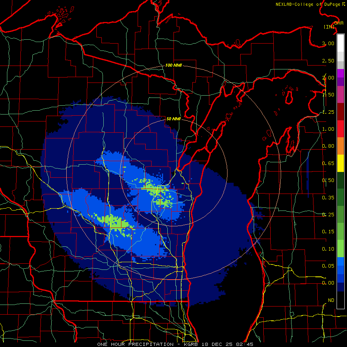Screen dimensions: 347x347
Task: Click the 0.80 scale label
Action: [328, 146]
